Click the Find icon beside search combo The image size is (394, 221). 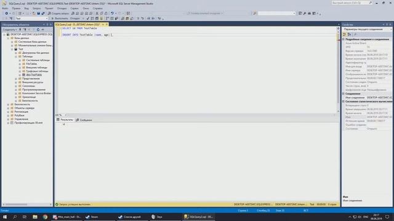pos(254,14)
